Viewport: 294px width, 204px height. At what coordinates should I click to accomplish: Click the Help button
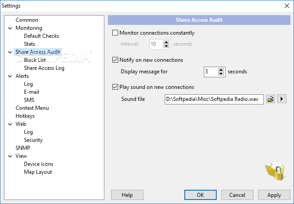pos(127,195)
